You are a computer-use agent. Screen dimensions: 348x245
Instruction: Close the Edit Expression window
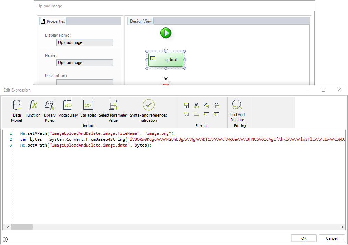click(x=339, y=90)
